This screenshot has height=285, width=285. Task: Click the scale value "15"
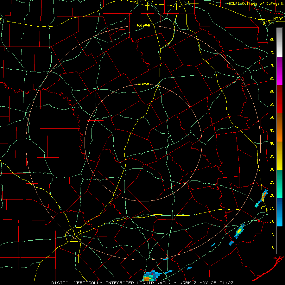272,208
